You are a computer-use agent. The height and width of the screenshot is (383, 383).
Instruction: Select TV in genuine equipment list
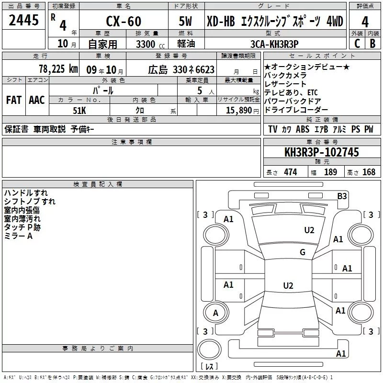pos(272,129)
